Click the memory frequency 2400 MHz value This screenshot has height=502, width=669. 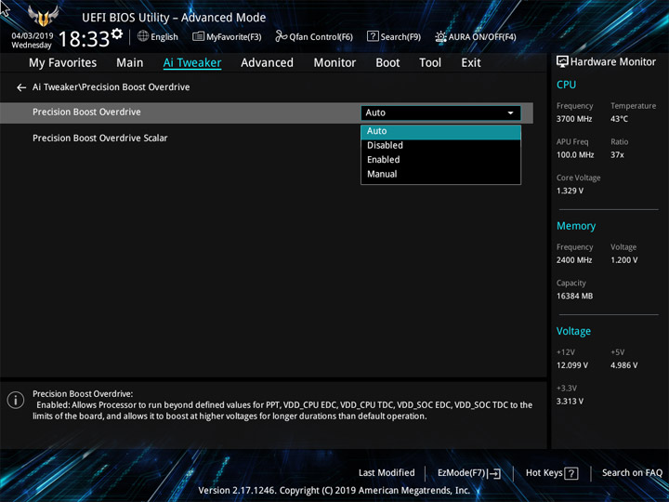coord(574,260)
